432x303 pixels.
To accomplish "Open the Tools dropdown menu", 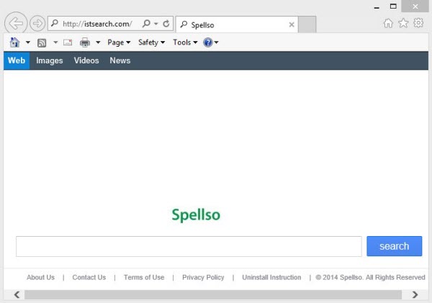I will pos(185,42).
